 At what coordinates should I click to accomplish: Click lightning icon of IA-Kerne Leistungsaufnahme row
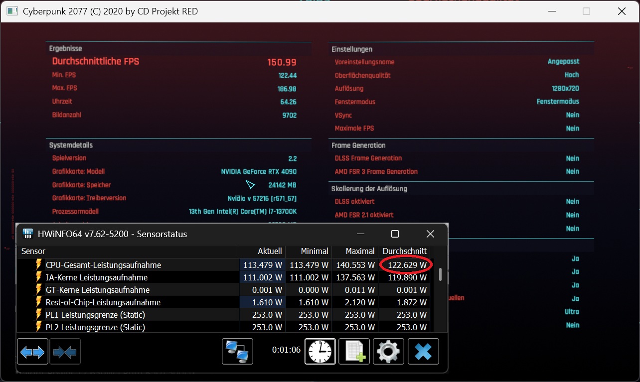tap(38, 277)
